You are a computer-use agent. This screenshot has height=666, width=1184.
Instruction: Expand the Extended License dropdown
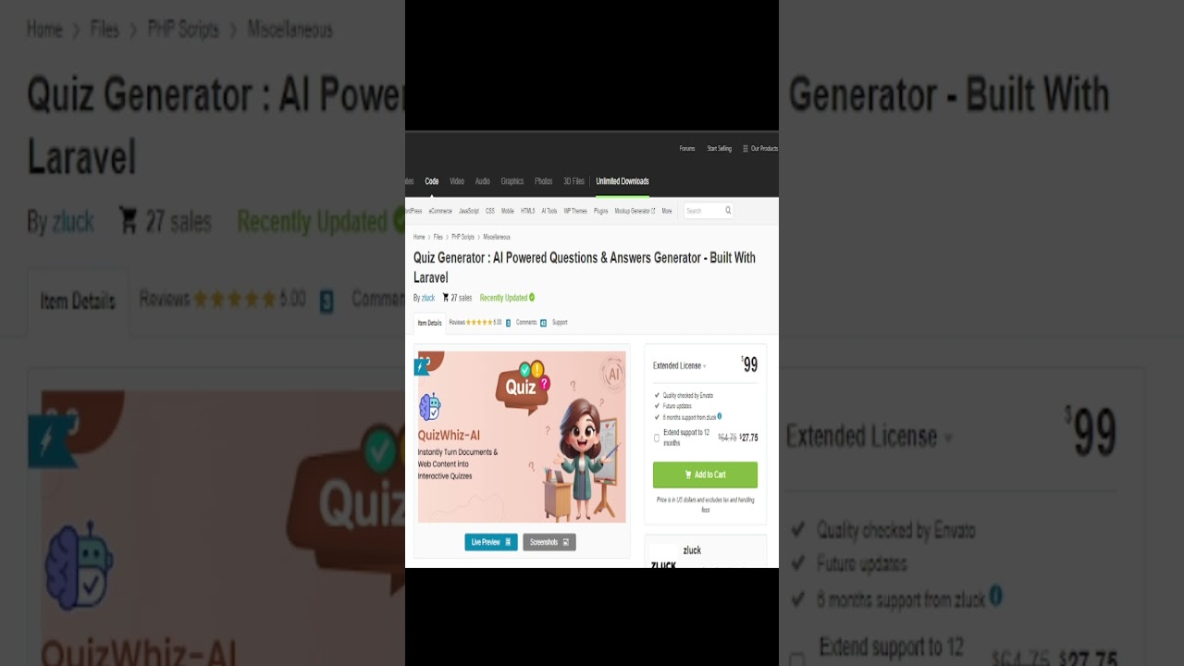679,366
